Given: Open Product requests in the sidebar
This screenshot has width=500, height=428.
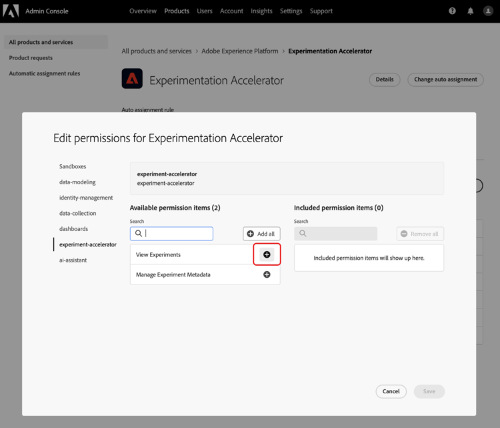Looking at the screenshot, I should point(31,58).
